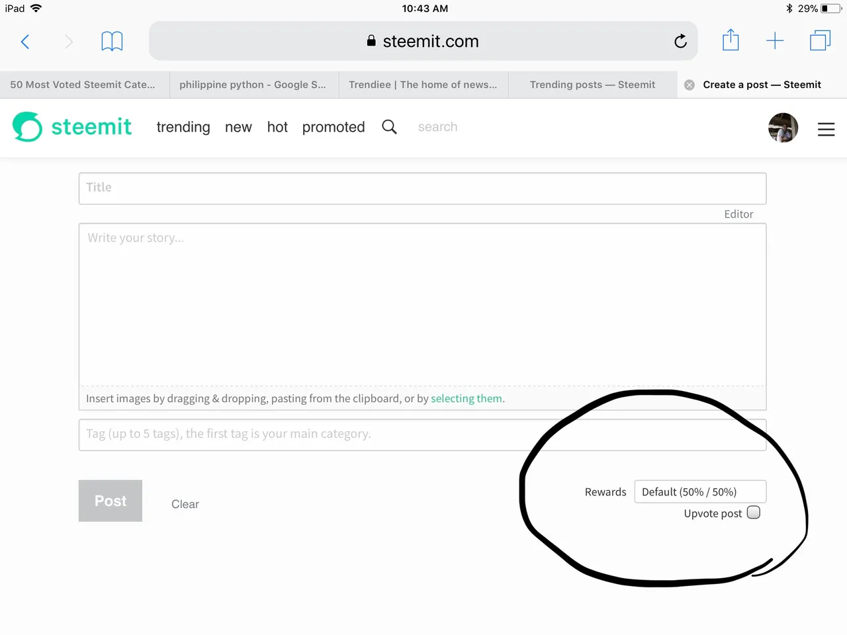847x635 pixels.
Task: Click the Tag input field
Action: [422, 435]
